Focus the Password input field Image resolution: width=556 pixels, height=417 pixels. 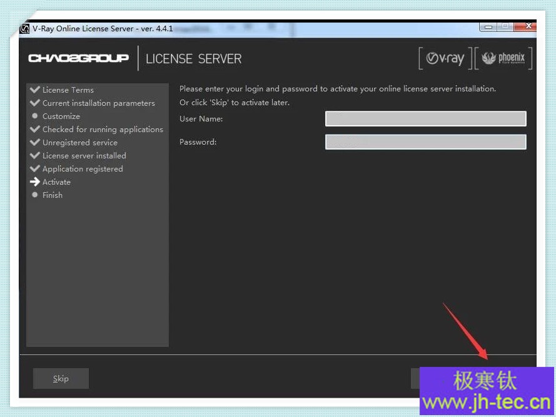pos(425,142)
